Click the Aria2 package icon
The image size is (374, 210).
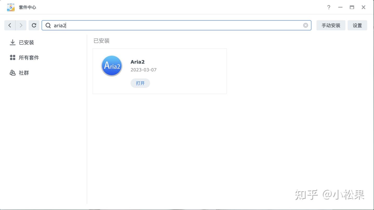[111, 65]
